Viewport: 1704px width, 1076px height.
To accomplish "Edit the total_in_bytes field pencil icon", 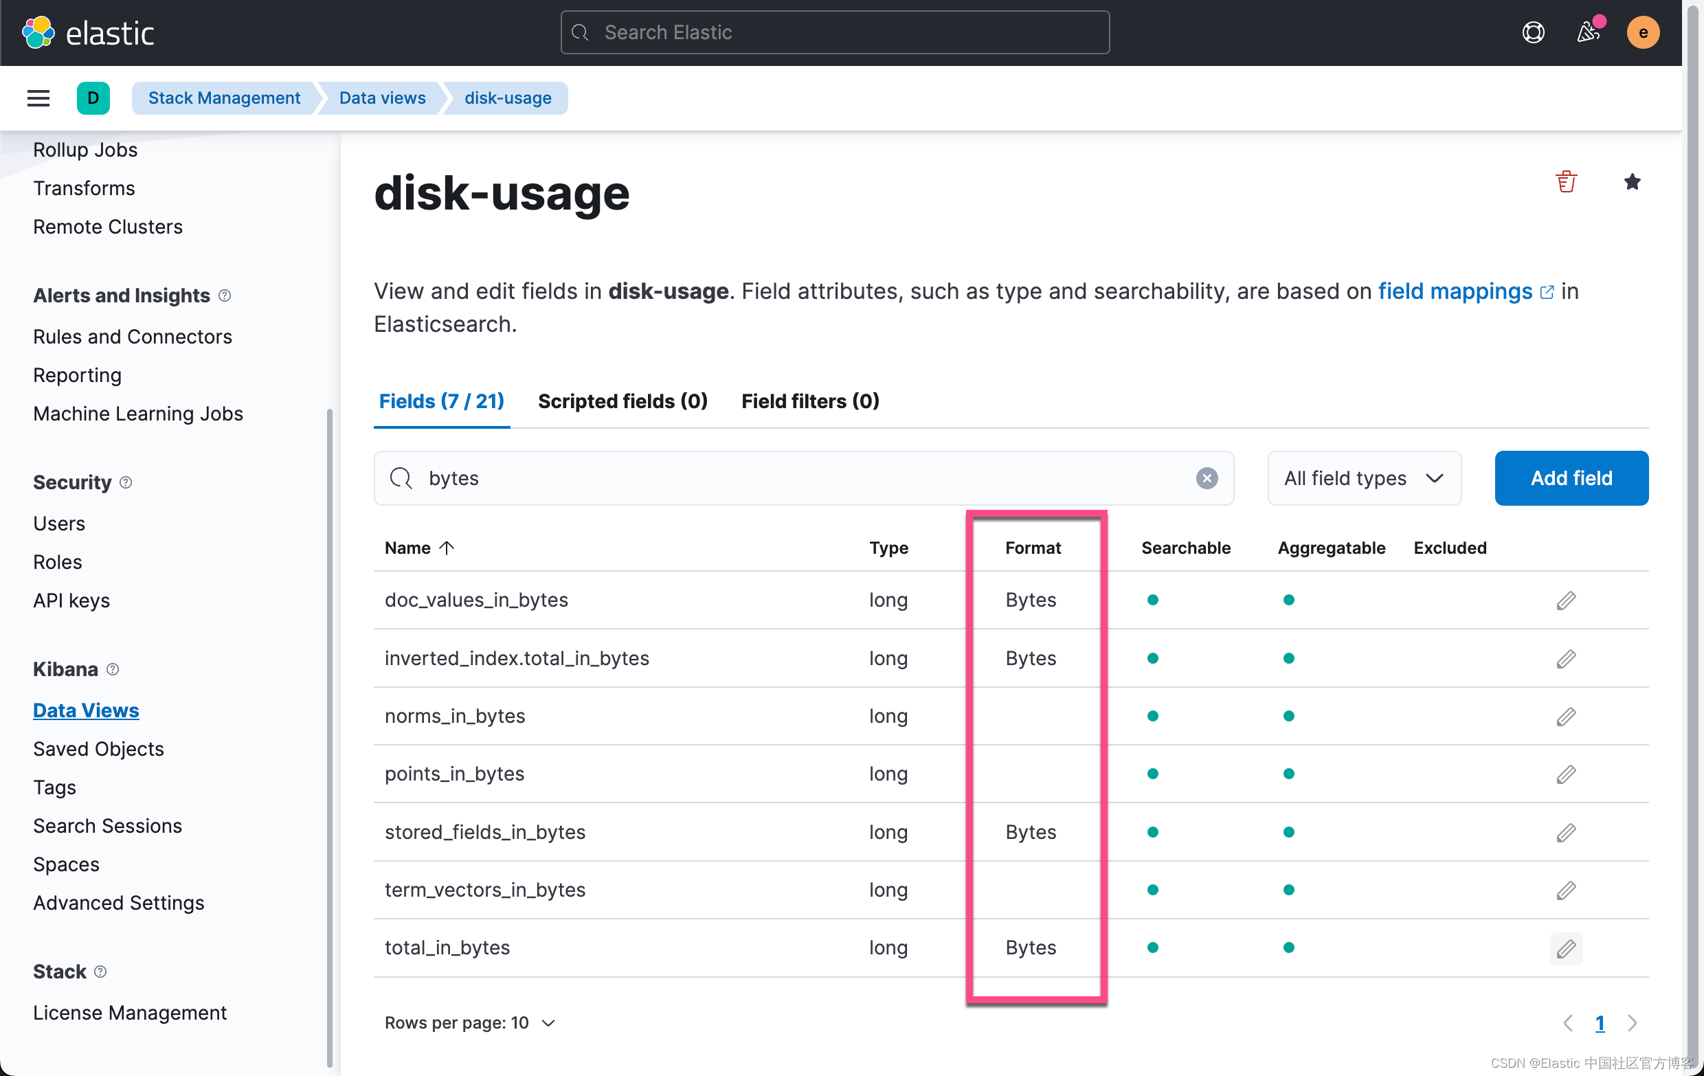I will tap(1566, 948).
